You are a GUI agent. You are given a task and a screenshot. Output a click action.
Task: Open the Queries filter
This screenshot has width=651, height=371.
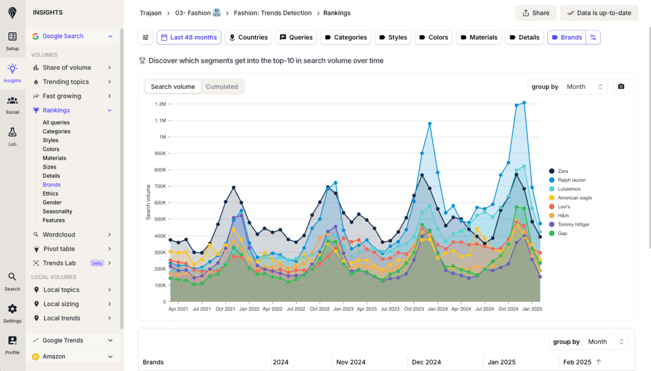[x=296, y=37]
